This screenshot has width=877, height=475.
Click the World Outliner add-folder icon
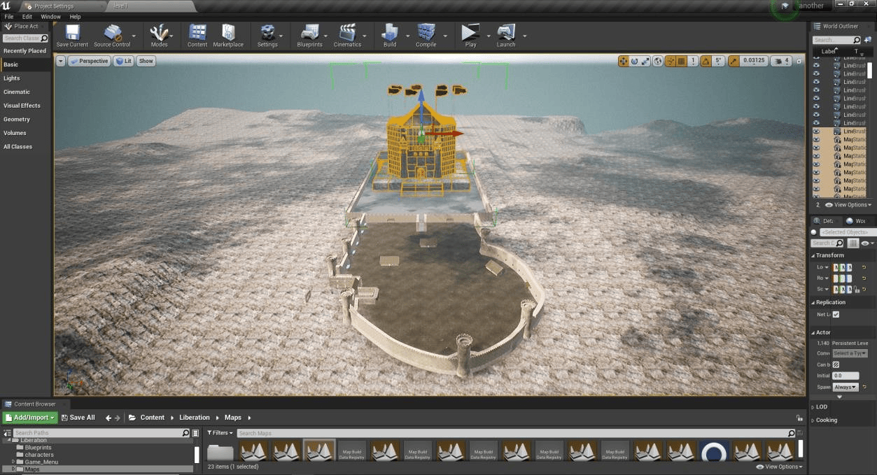[x=868, y=40]
